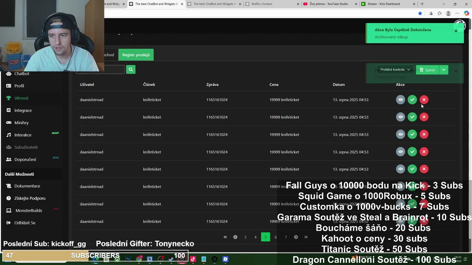
Task: Open Integrace sidebar section
Action: click(x=23, y=110)
